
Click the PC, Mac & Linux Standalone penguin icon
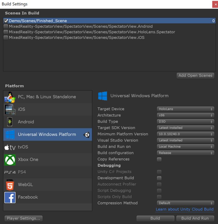point(10,97)
